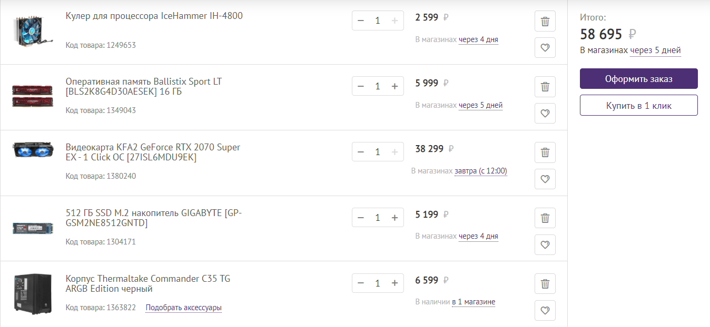Decrease quantity of IceHammer cooler
Image resolution: width=710 pixels, height=327 pixels.
(x=361, y=21)
